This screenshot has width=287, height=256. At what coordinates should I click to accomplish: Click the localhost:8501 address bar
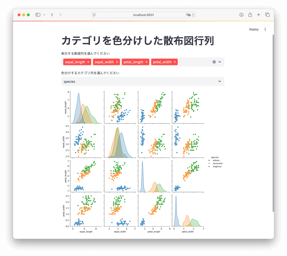click(x=143, y=15)
